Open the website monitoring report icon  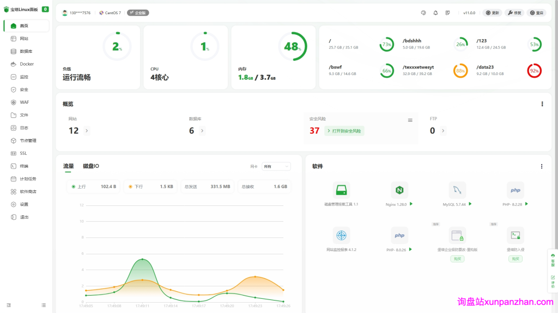(x=341, y=235)
